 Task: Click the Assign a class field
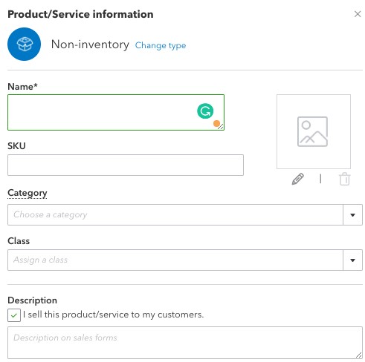[x=175, y=260]
